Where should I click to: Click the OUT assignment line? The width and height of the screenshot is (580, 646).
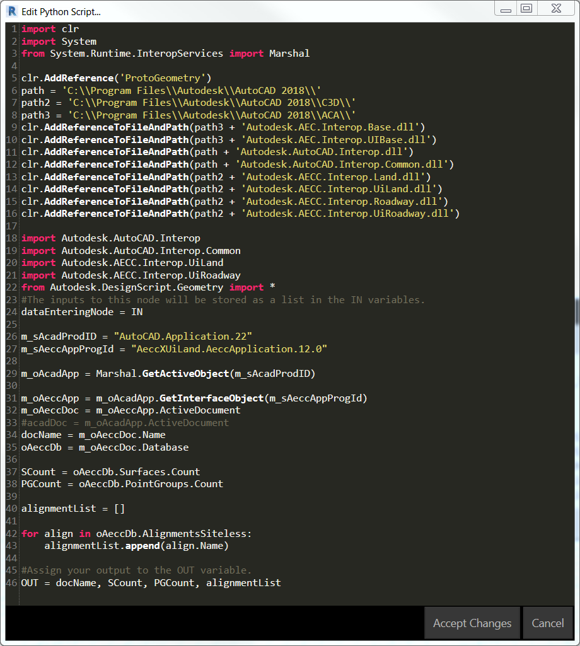point(151,582)
